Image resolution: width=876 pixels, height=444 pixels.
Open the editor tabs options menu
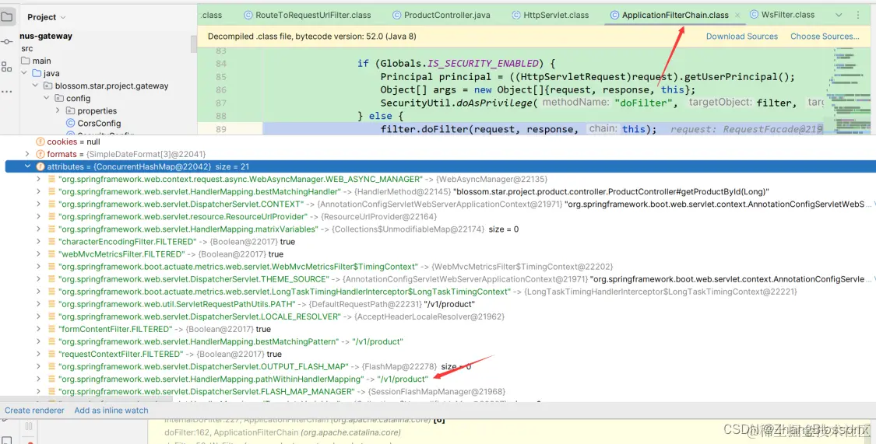click(x=858, y=15)
